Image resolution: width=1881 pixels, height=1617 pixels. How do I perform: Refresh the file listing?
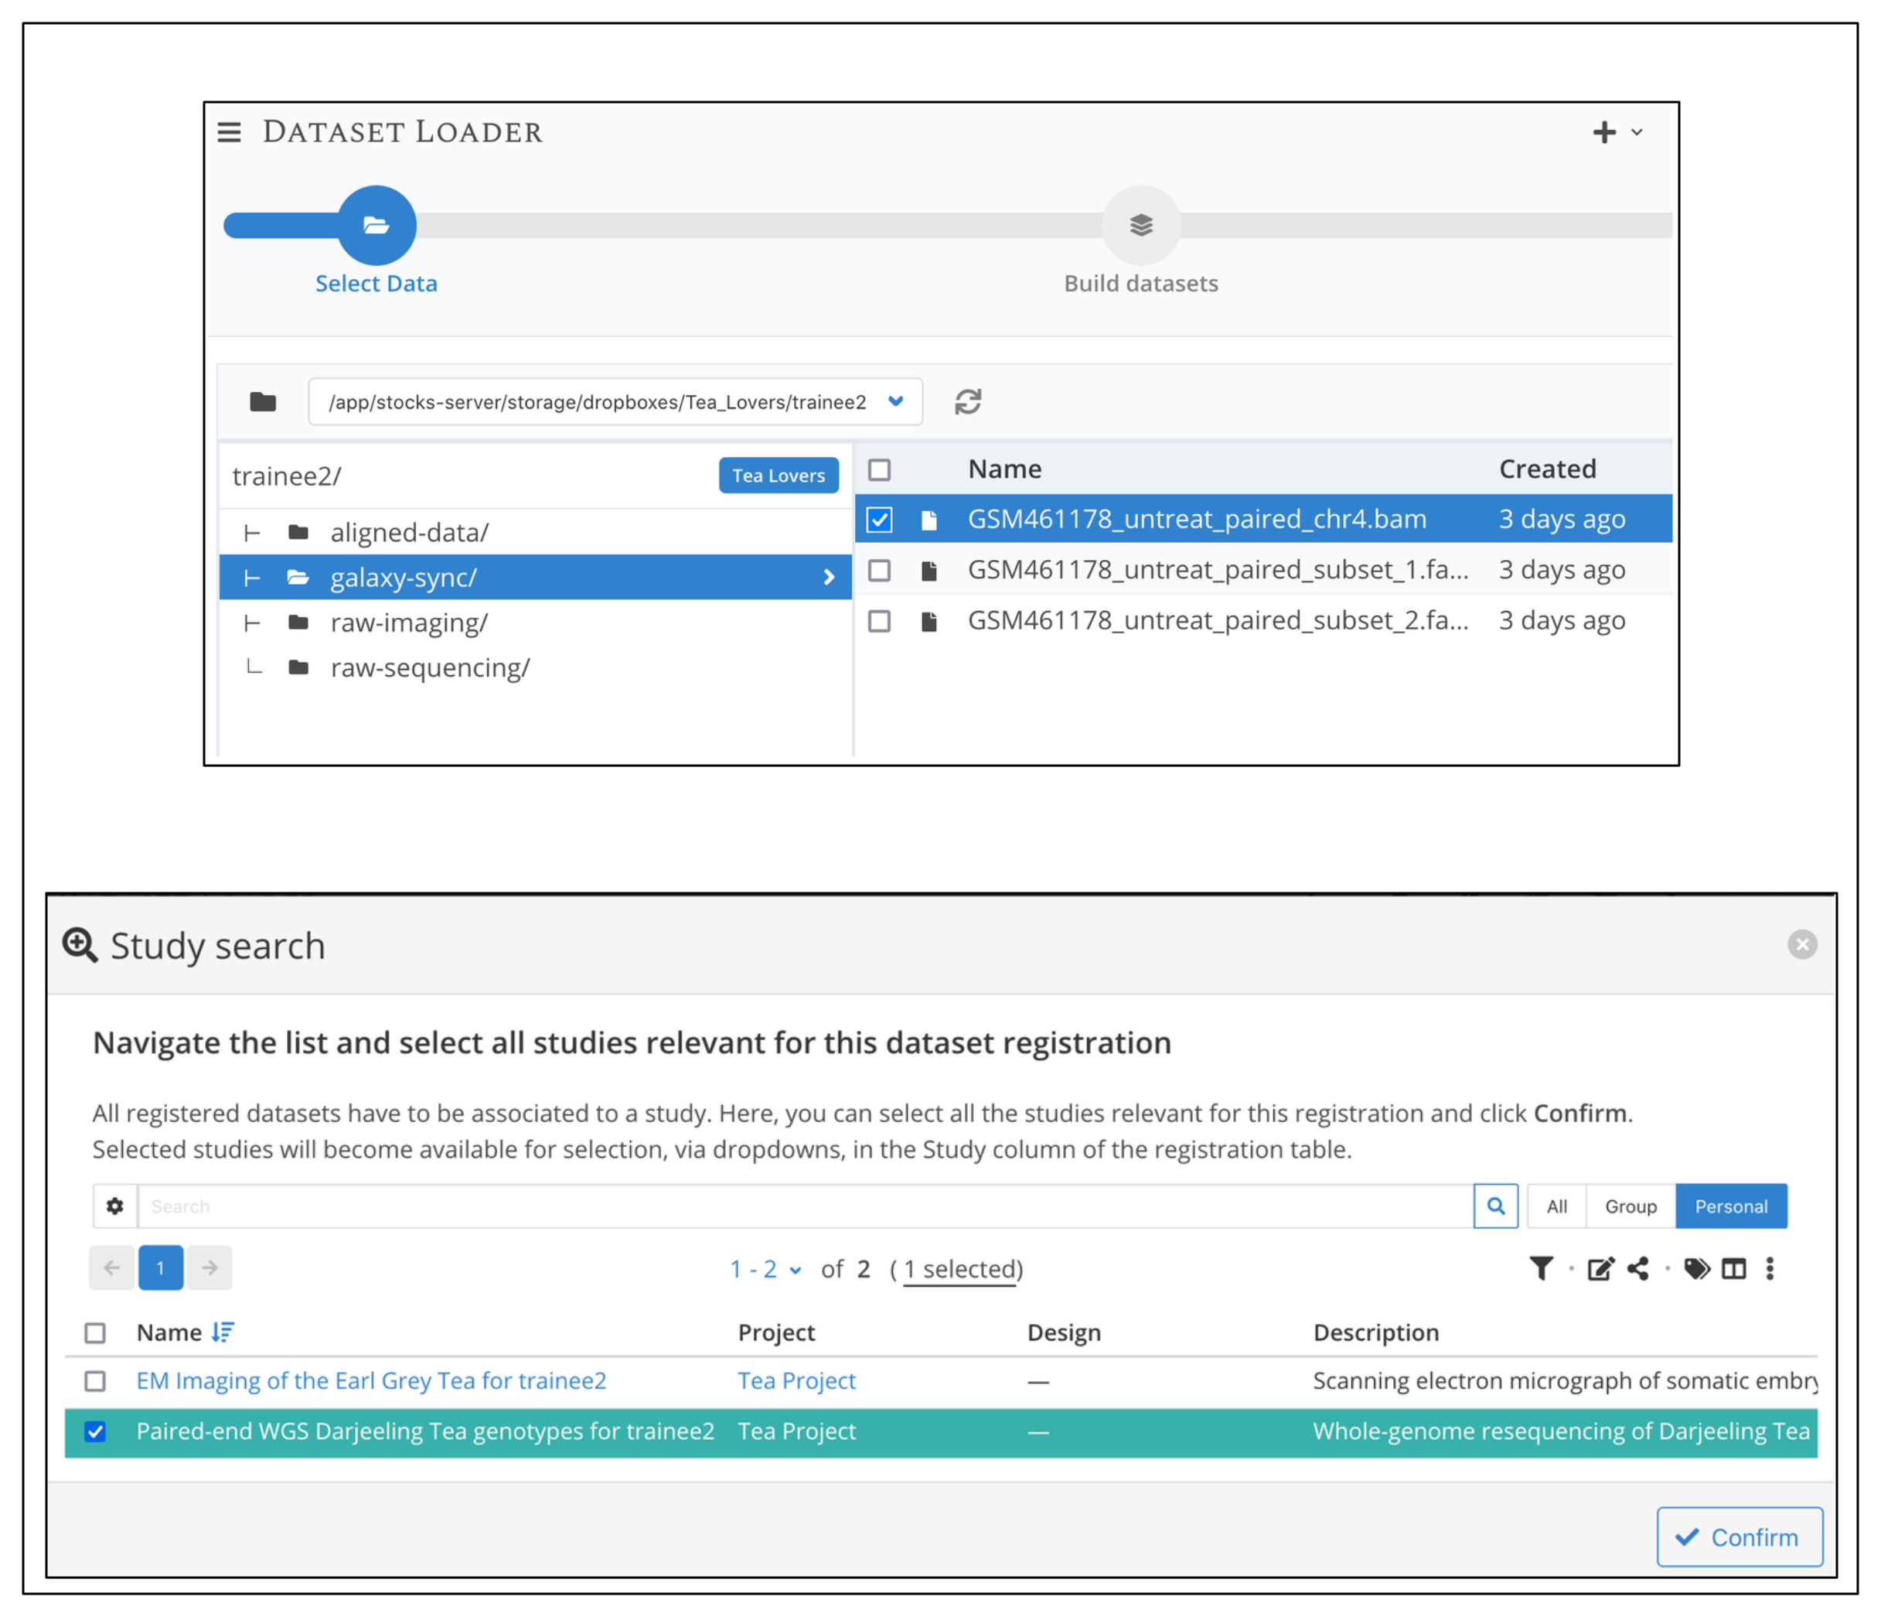click(x=968, y=401)
